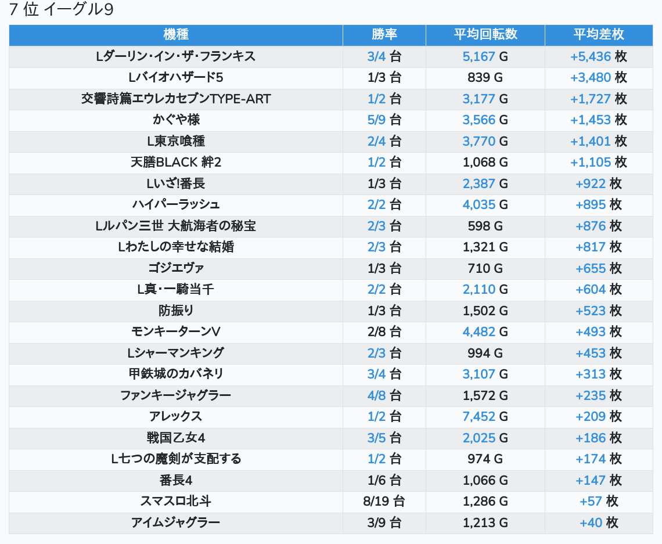Select 交響詩篇エウレカセブンTYPE-ART row name

click(175, 99)
